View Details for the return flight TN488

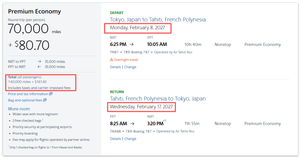[115, 139]
